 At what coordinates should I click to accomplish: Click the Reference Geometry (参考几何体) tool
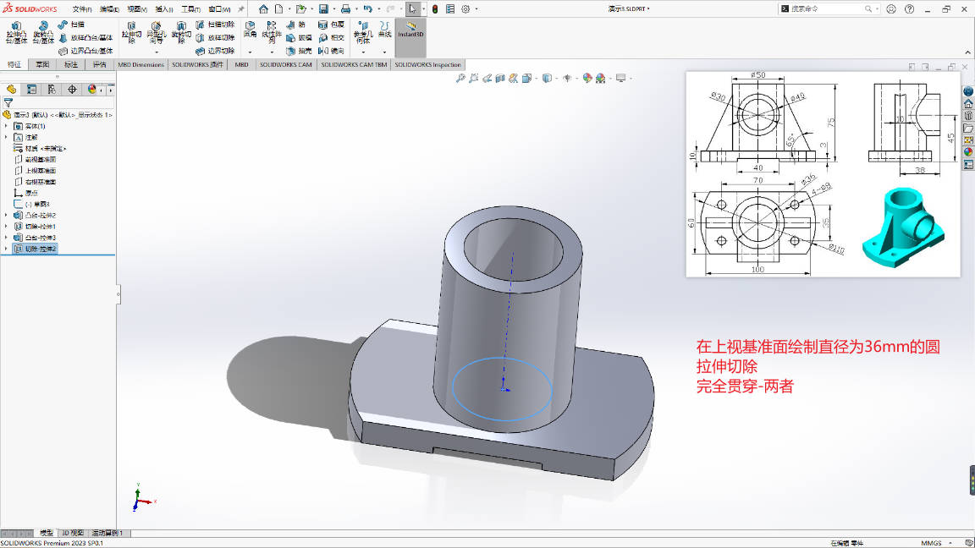(362, 32)
